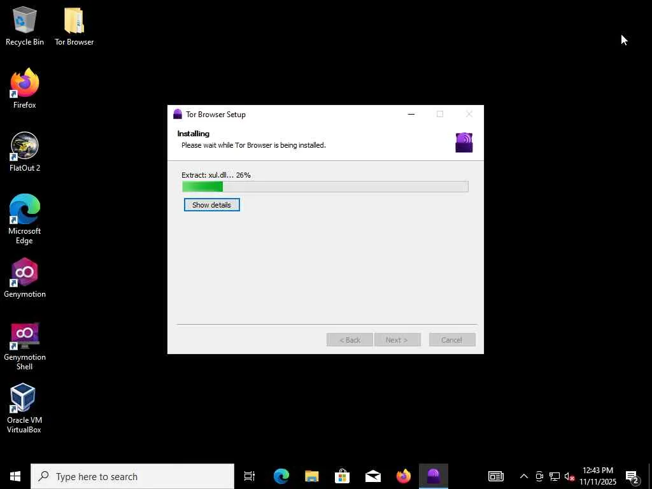Select the Recycle Bin desktop icon
652x489 pixels.
pos(25,26)
